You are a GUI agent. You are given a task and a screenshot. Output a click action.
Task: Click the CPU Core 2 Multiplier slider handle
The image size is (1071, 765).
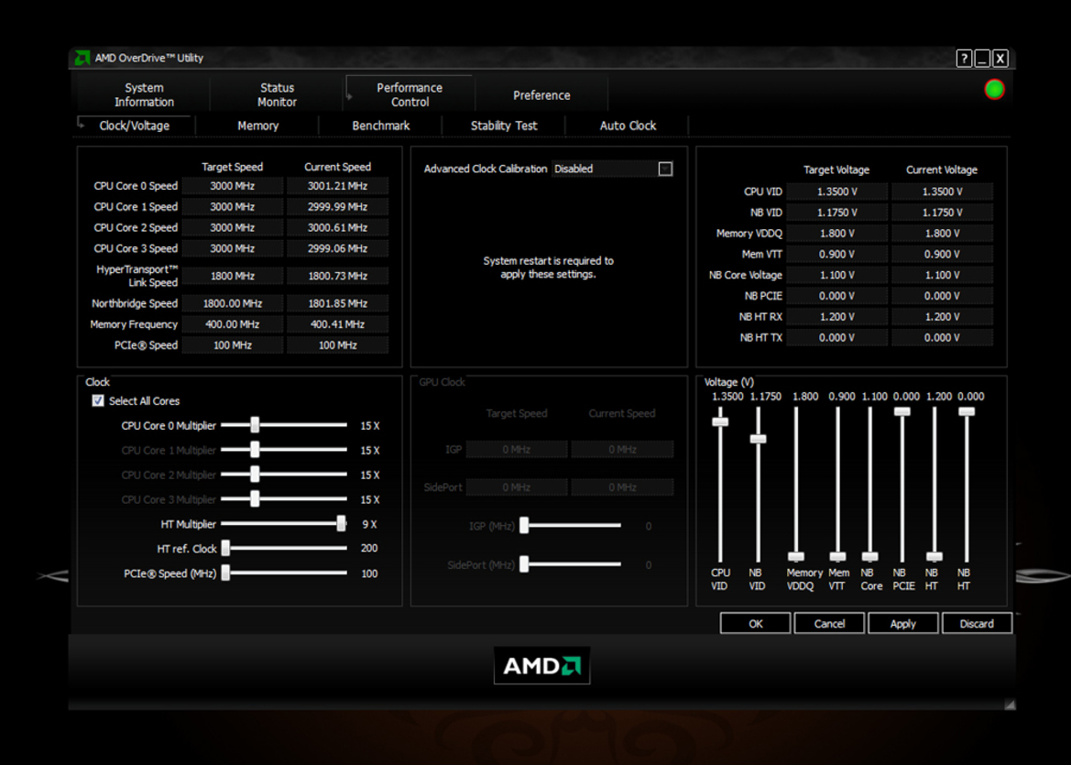tap(255, 474)
